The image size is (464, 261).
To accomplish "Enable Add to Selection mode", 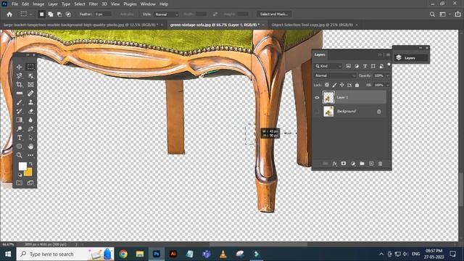I will (51, 14).
